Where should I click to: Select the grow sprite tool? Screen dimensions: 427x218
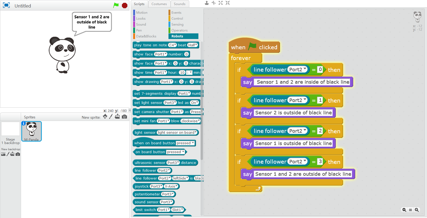click(221, 3)
